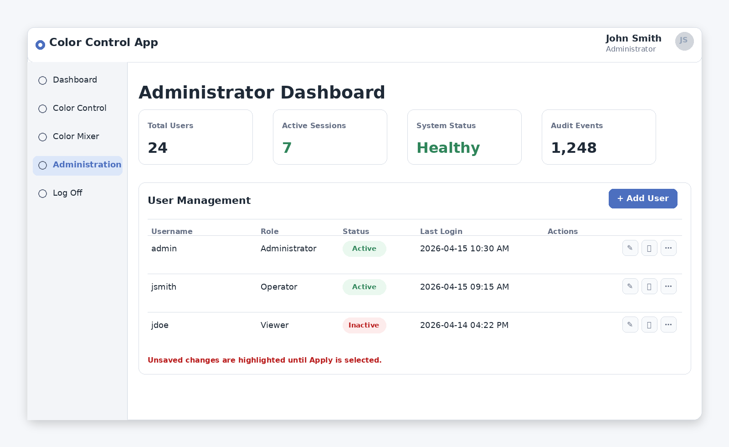Click the Inactive status badge for jdoe
The width and height of the screenshot is (729, 447).
pyautogui.click(x=364, y=325)
